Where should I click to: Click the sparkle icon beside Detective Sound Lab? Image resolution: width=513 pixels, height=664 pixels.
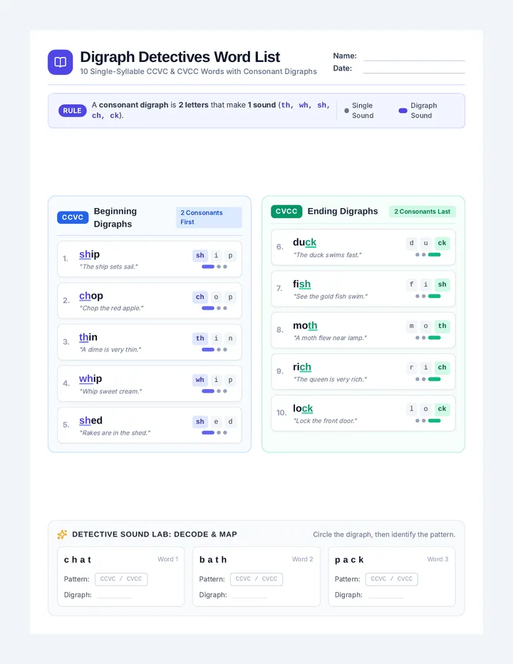pyautogui.click(x=62, y=534)
